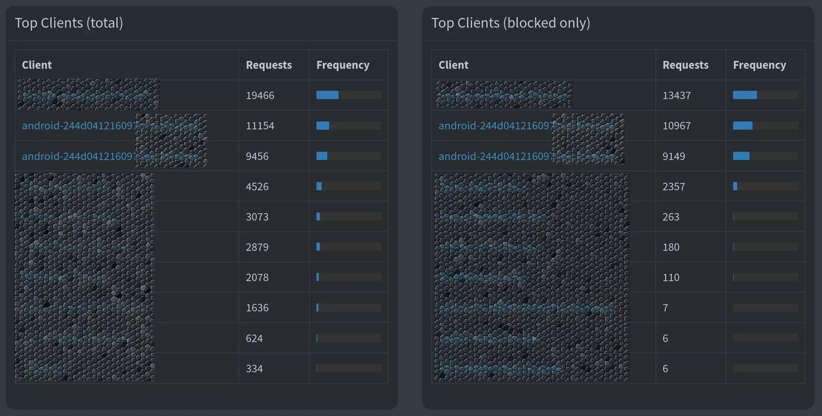
Task: Select the 3073 requests count cell
Action: 257,217
